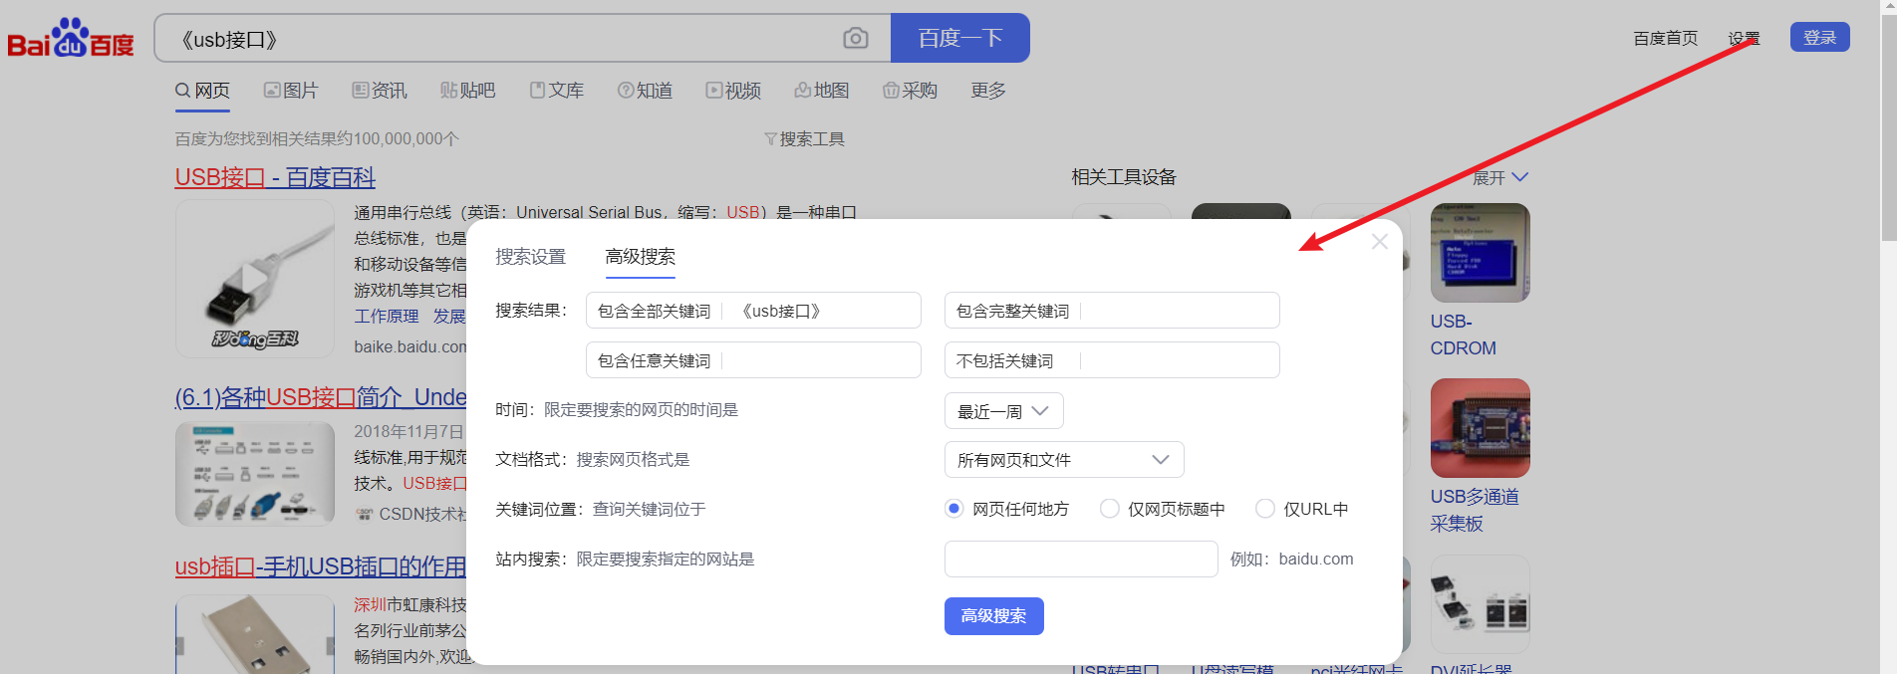This screenshot has width=1897, height=674.
Task: Switch to the 贴吧 tab
Action: coord(467,91)
